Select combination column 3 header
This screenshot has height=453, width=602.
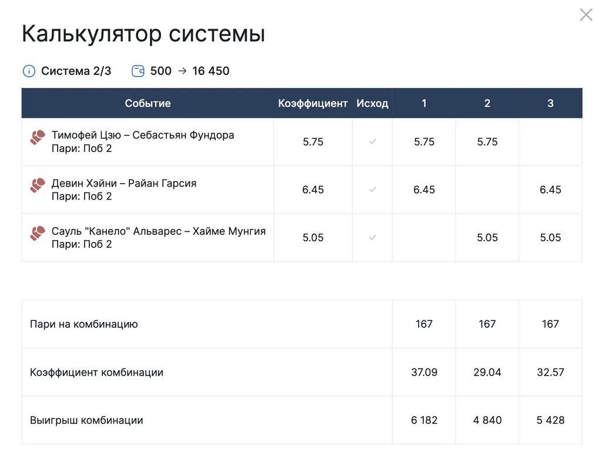pos(550,103)
